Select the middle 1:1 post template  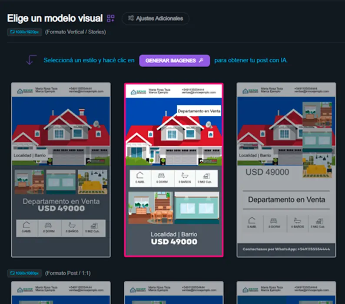pyautogui.click(x=174, y=293)
